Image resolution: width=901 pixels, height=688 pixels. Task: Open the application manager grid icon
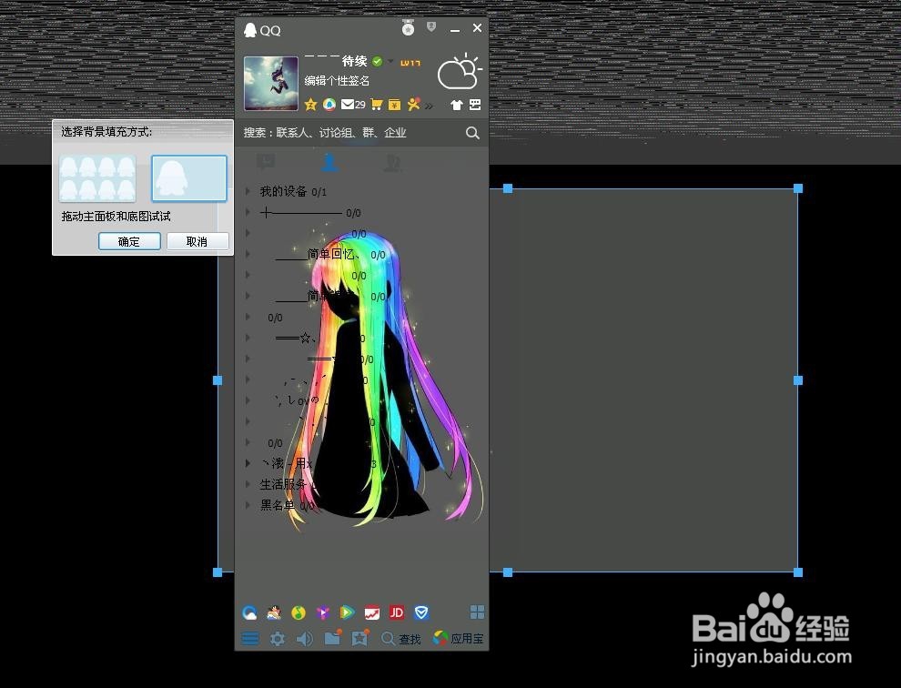pyautogui.click(x=478, y=612)
